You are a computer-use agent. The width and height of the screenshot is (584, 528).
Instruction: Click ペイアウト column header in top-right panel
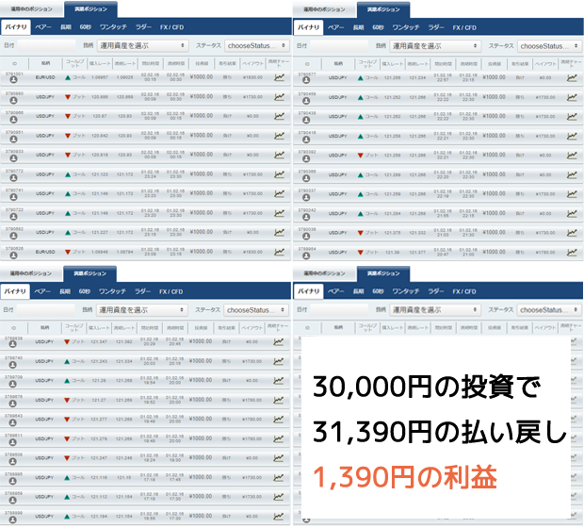pyautogui.click(x=545, y=64)
